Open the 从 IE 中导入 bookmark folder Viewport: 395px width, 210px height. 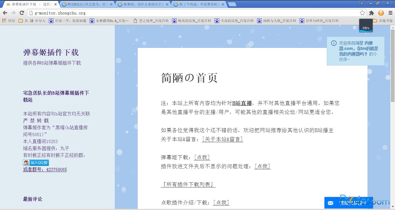point(32,21)
